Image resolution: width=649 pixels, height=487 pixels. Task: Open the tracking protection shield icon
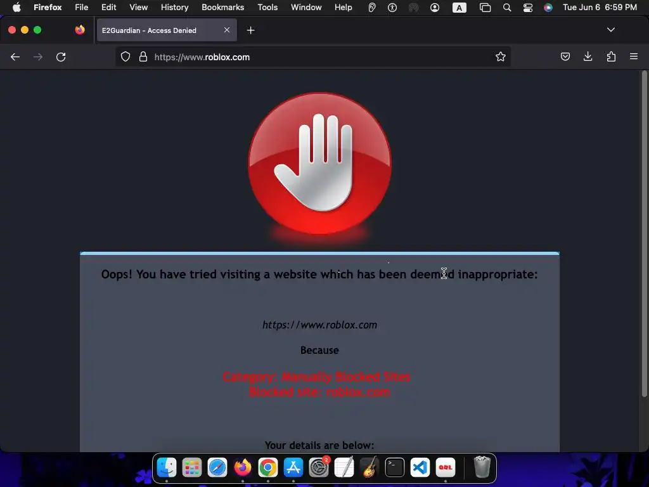point(125,56)
